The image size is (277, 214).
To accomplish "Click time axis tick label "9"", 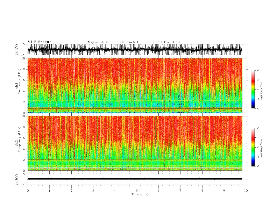I will [x=224, y=191].
